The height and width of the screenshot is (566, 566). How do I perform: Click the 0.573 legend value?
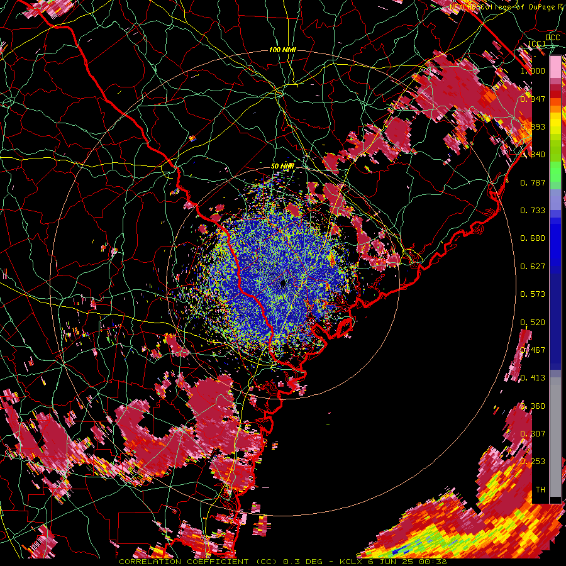click(533, 294)
